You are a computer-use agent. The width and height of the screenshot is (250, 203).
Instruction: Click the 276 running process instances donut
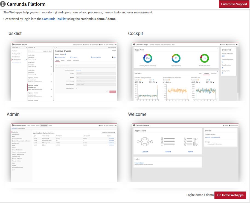point(148,58)
